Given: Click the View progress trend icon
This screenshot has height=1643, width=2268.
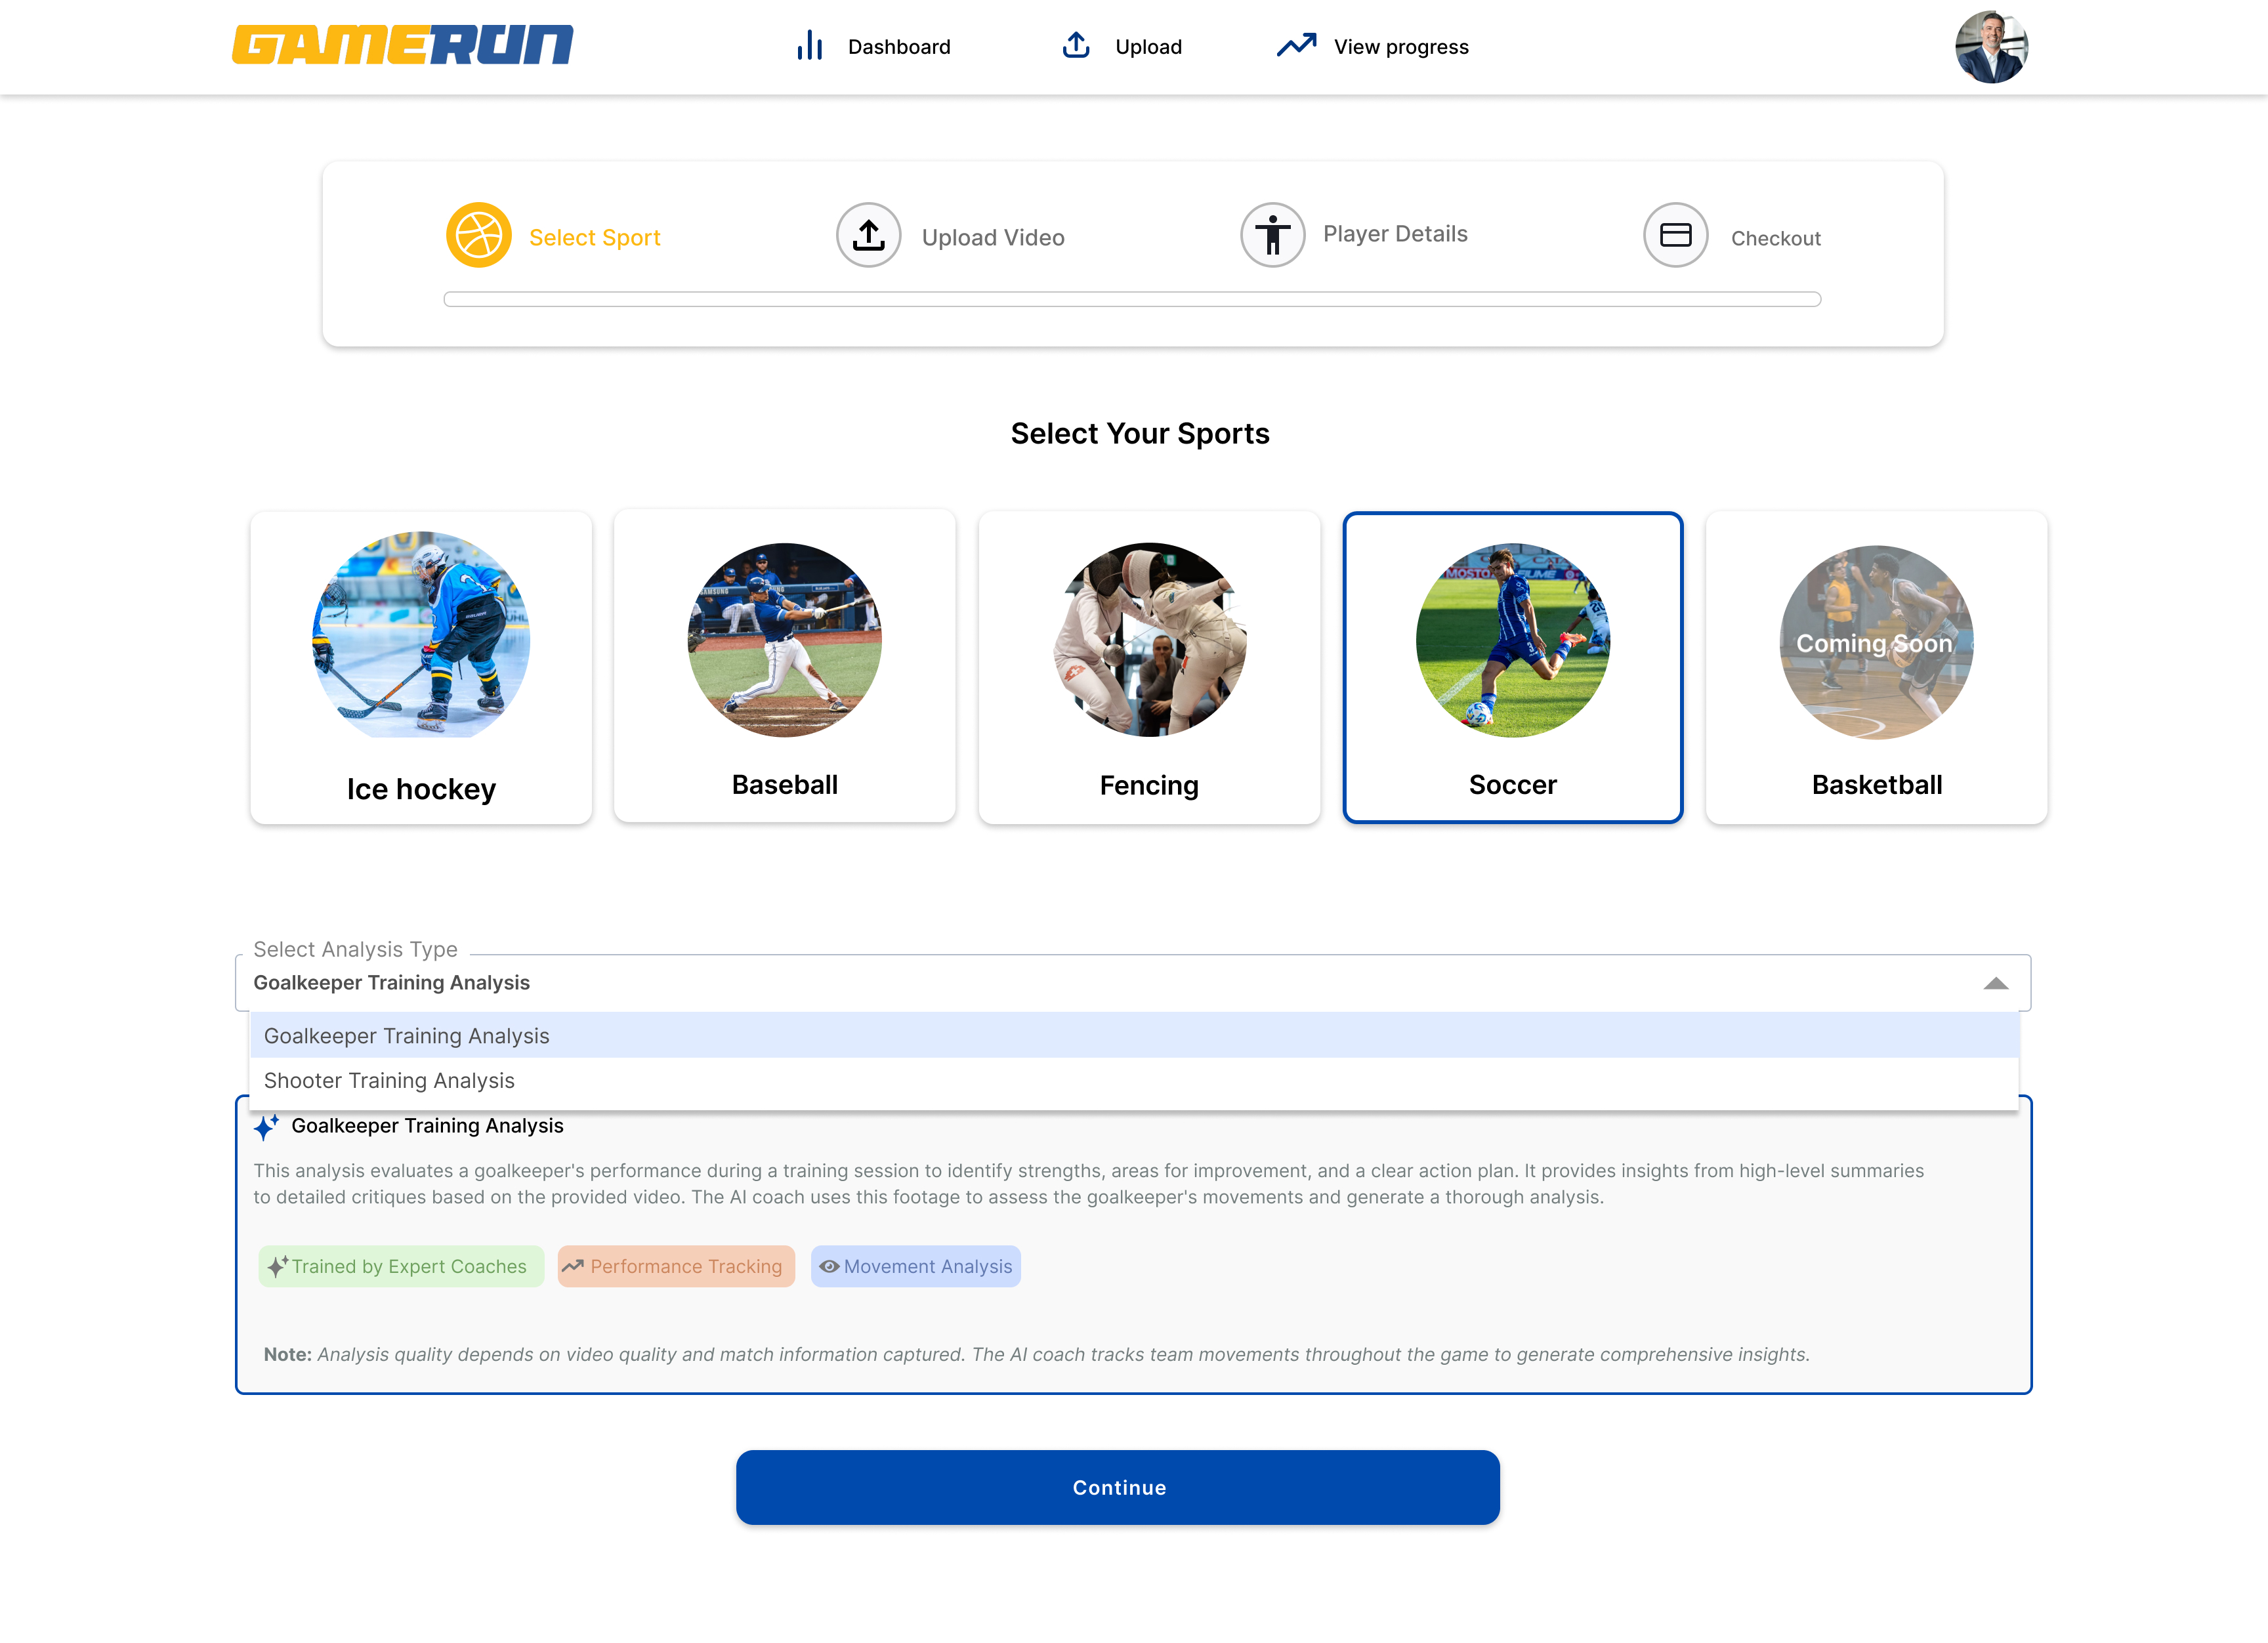Looking at the screenshot, I should click(1296, 46).
